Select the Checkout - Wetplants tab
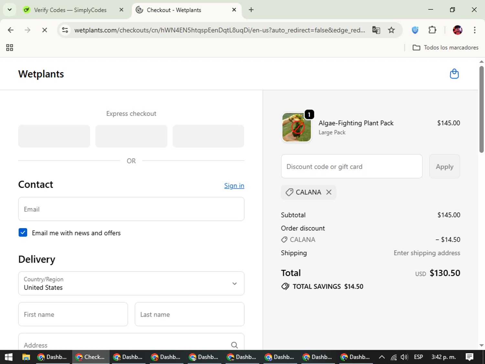Image resolution: width=485 pixels, height=364 pixels. click(x=186, y=10)
